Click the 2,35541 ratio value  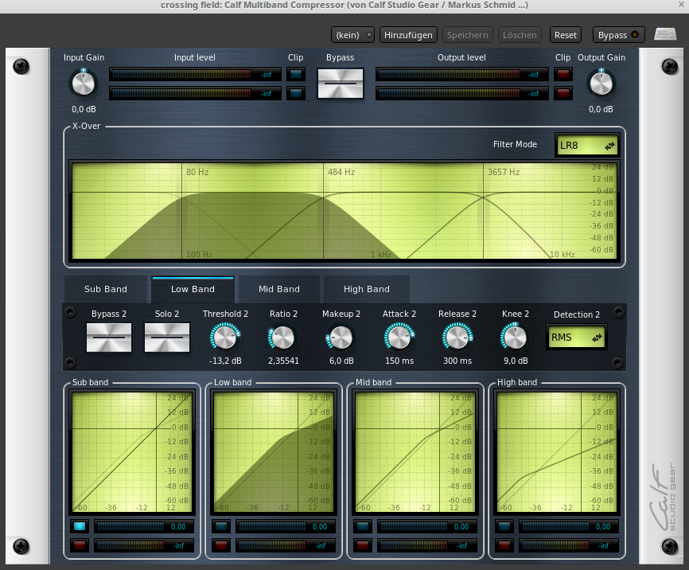283,361
